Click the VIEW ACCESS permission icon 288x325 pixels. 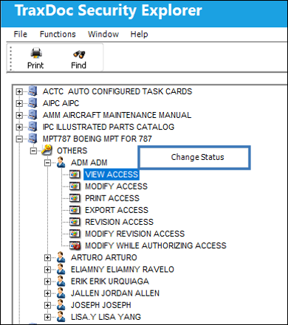[75, 175]
